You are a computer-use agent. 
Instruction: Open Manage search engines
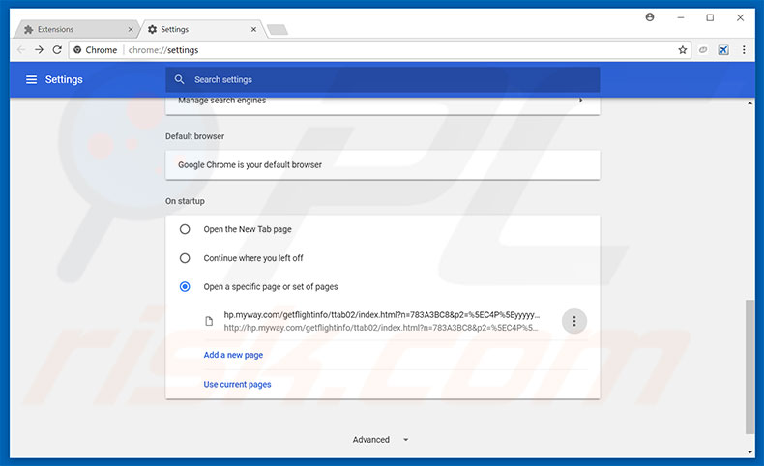pos(383,101)
